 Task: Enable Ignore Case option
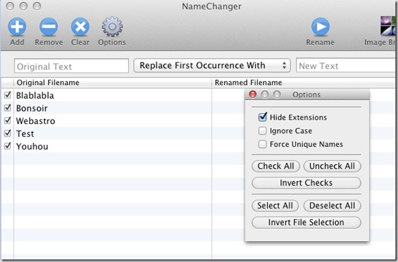click(x=263, y=130)
